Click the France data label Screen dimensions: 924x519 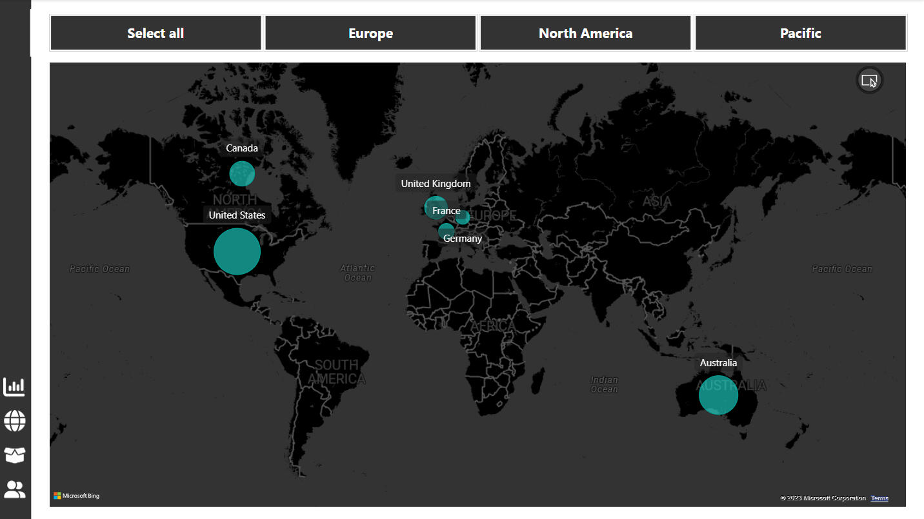click(x=447, y=211)
